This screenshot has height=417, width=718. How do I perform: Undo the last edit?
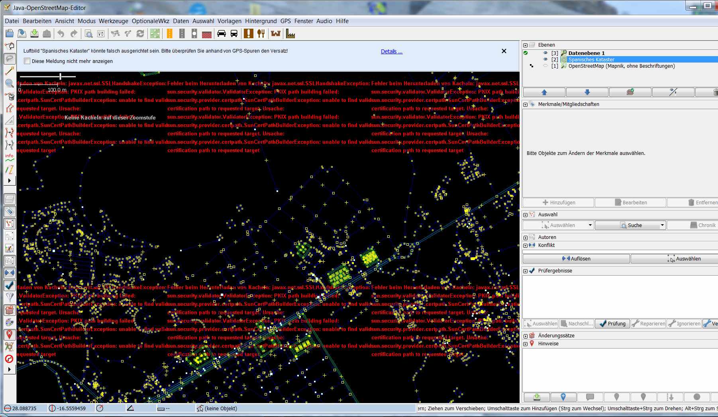[x=61, y=34]
